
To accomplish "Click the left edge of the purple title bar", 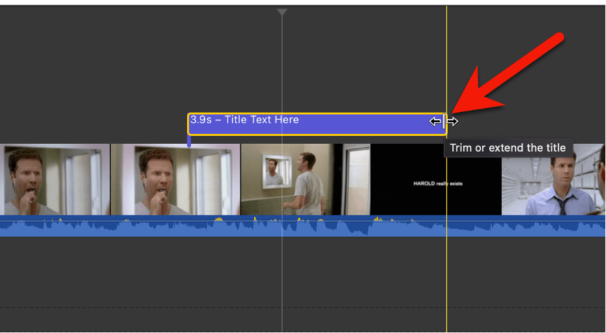I will pos(188,124).
